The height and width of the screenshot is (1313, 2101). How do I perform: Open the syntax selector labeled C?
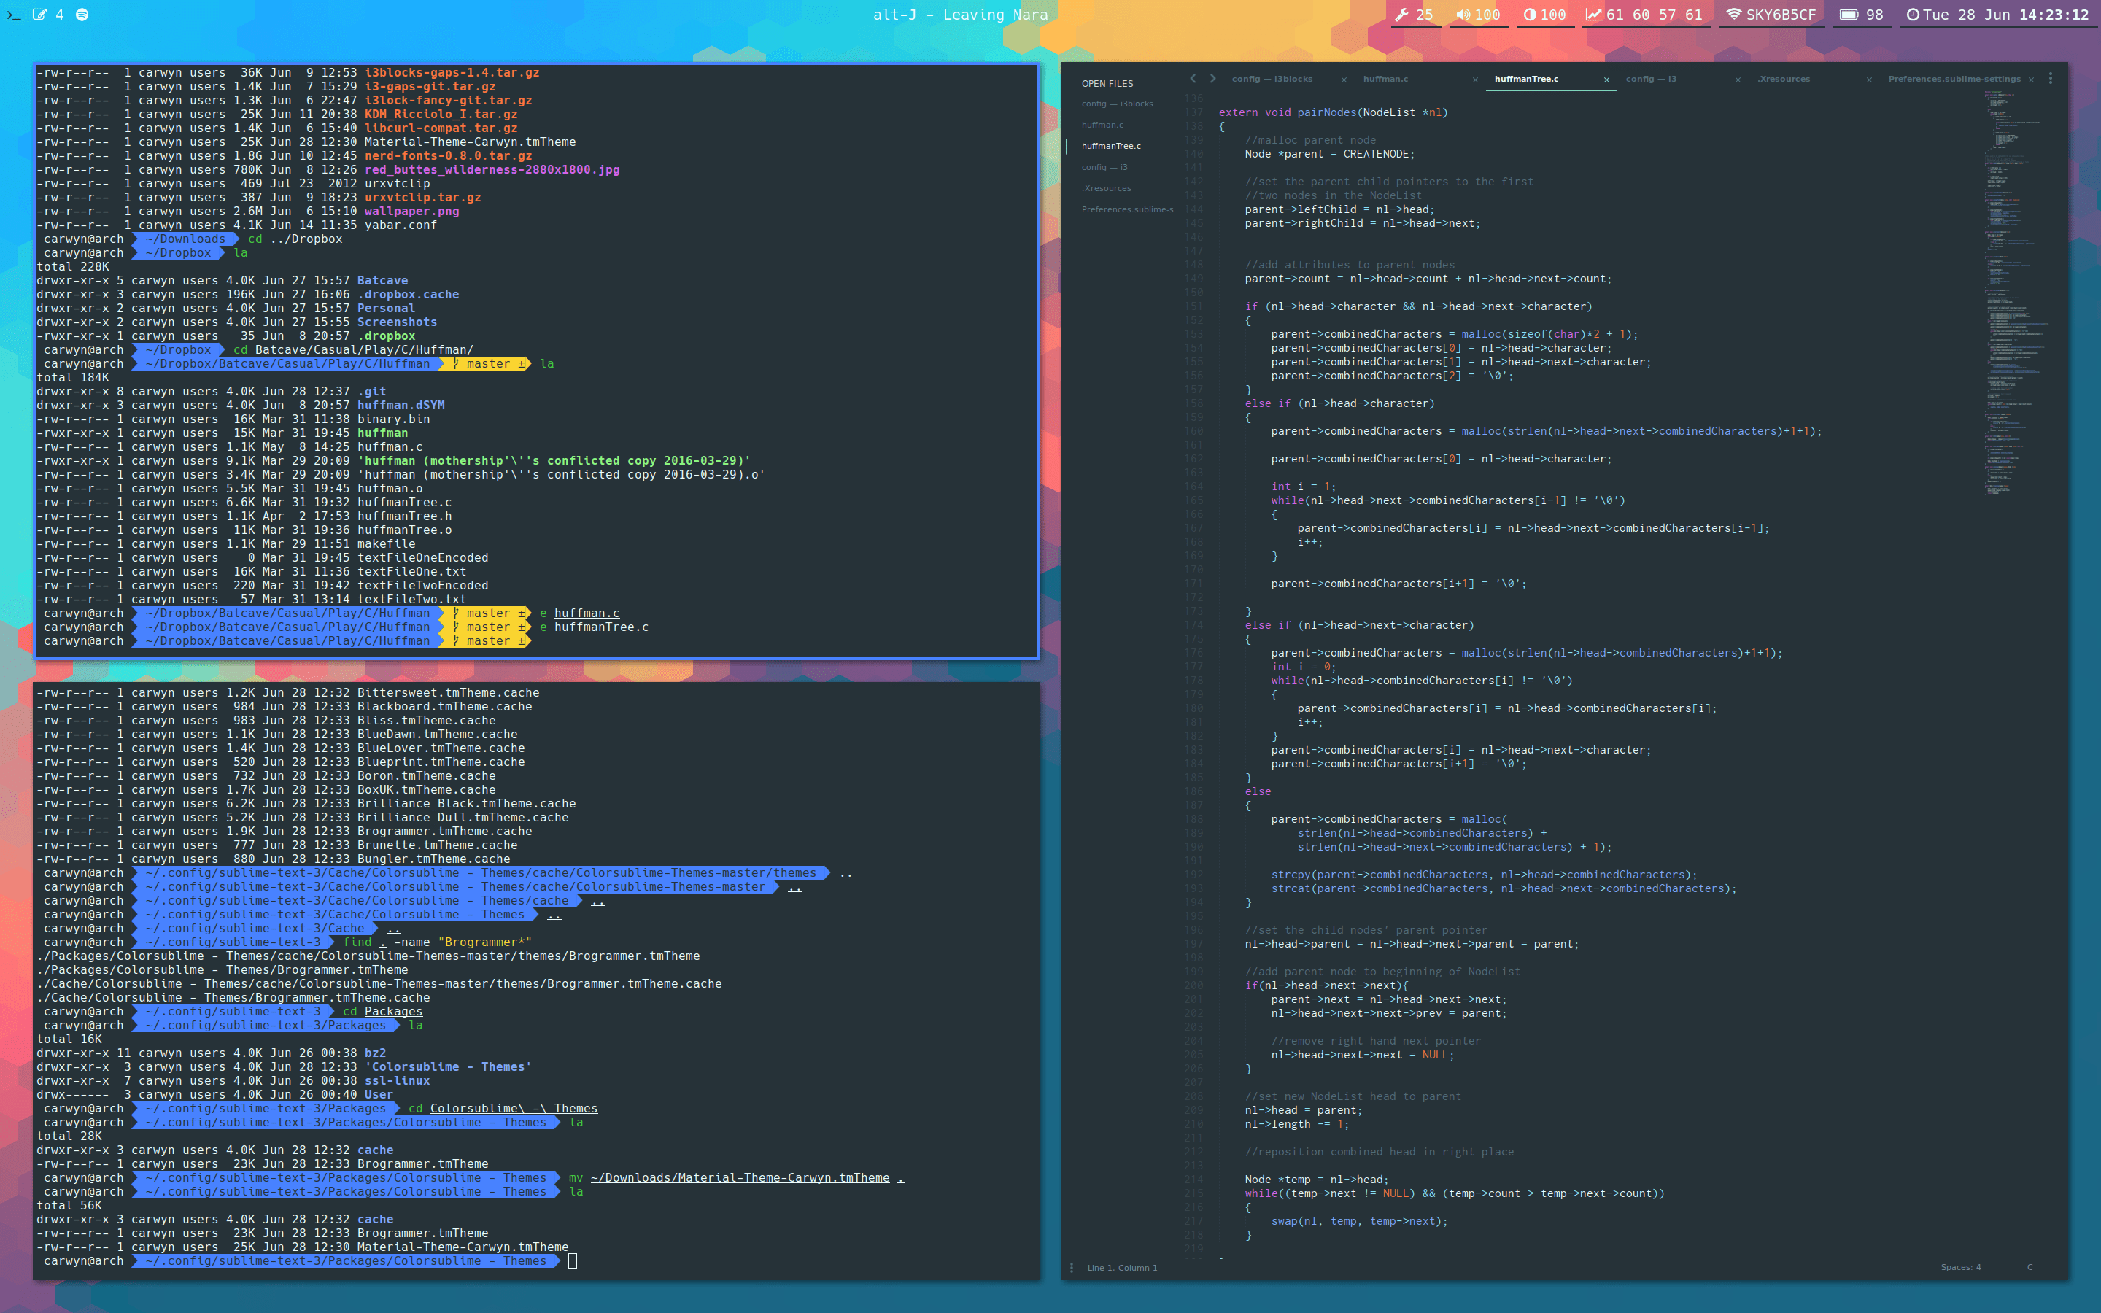pyautogui.click(x=2030, y=1268)
